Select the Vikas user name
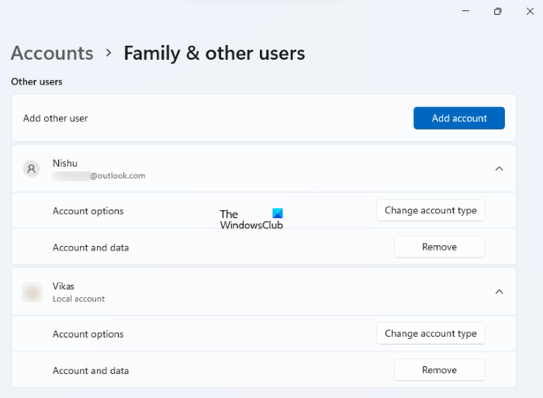 64,286
